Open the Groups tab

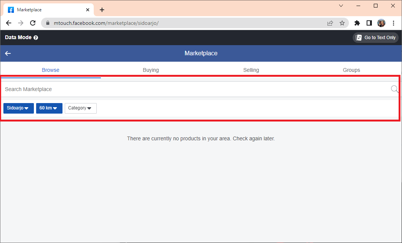[352, 70]
